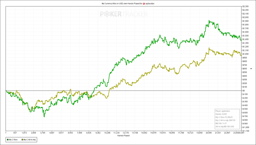
Task: Click the 13,106 x-axis tick label
Action: pos(135,133)
